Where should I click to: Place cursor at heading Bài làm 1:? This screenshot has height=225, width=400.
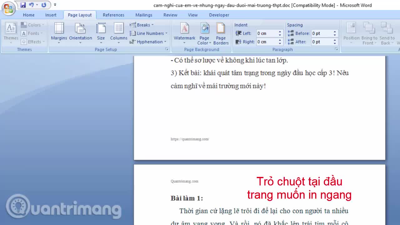(187, 198)
